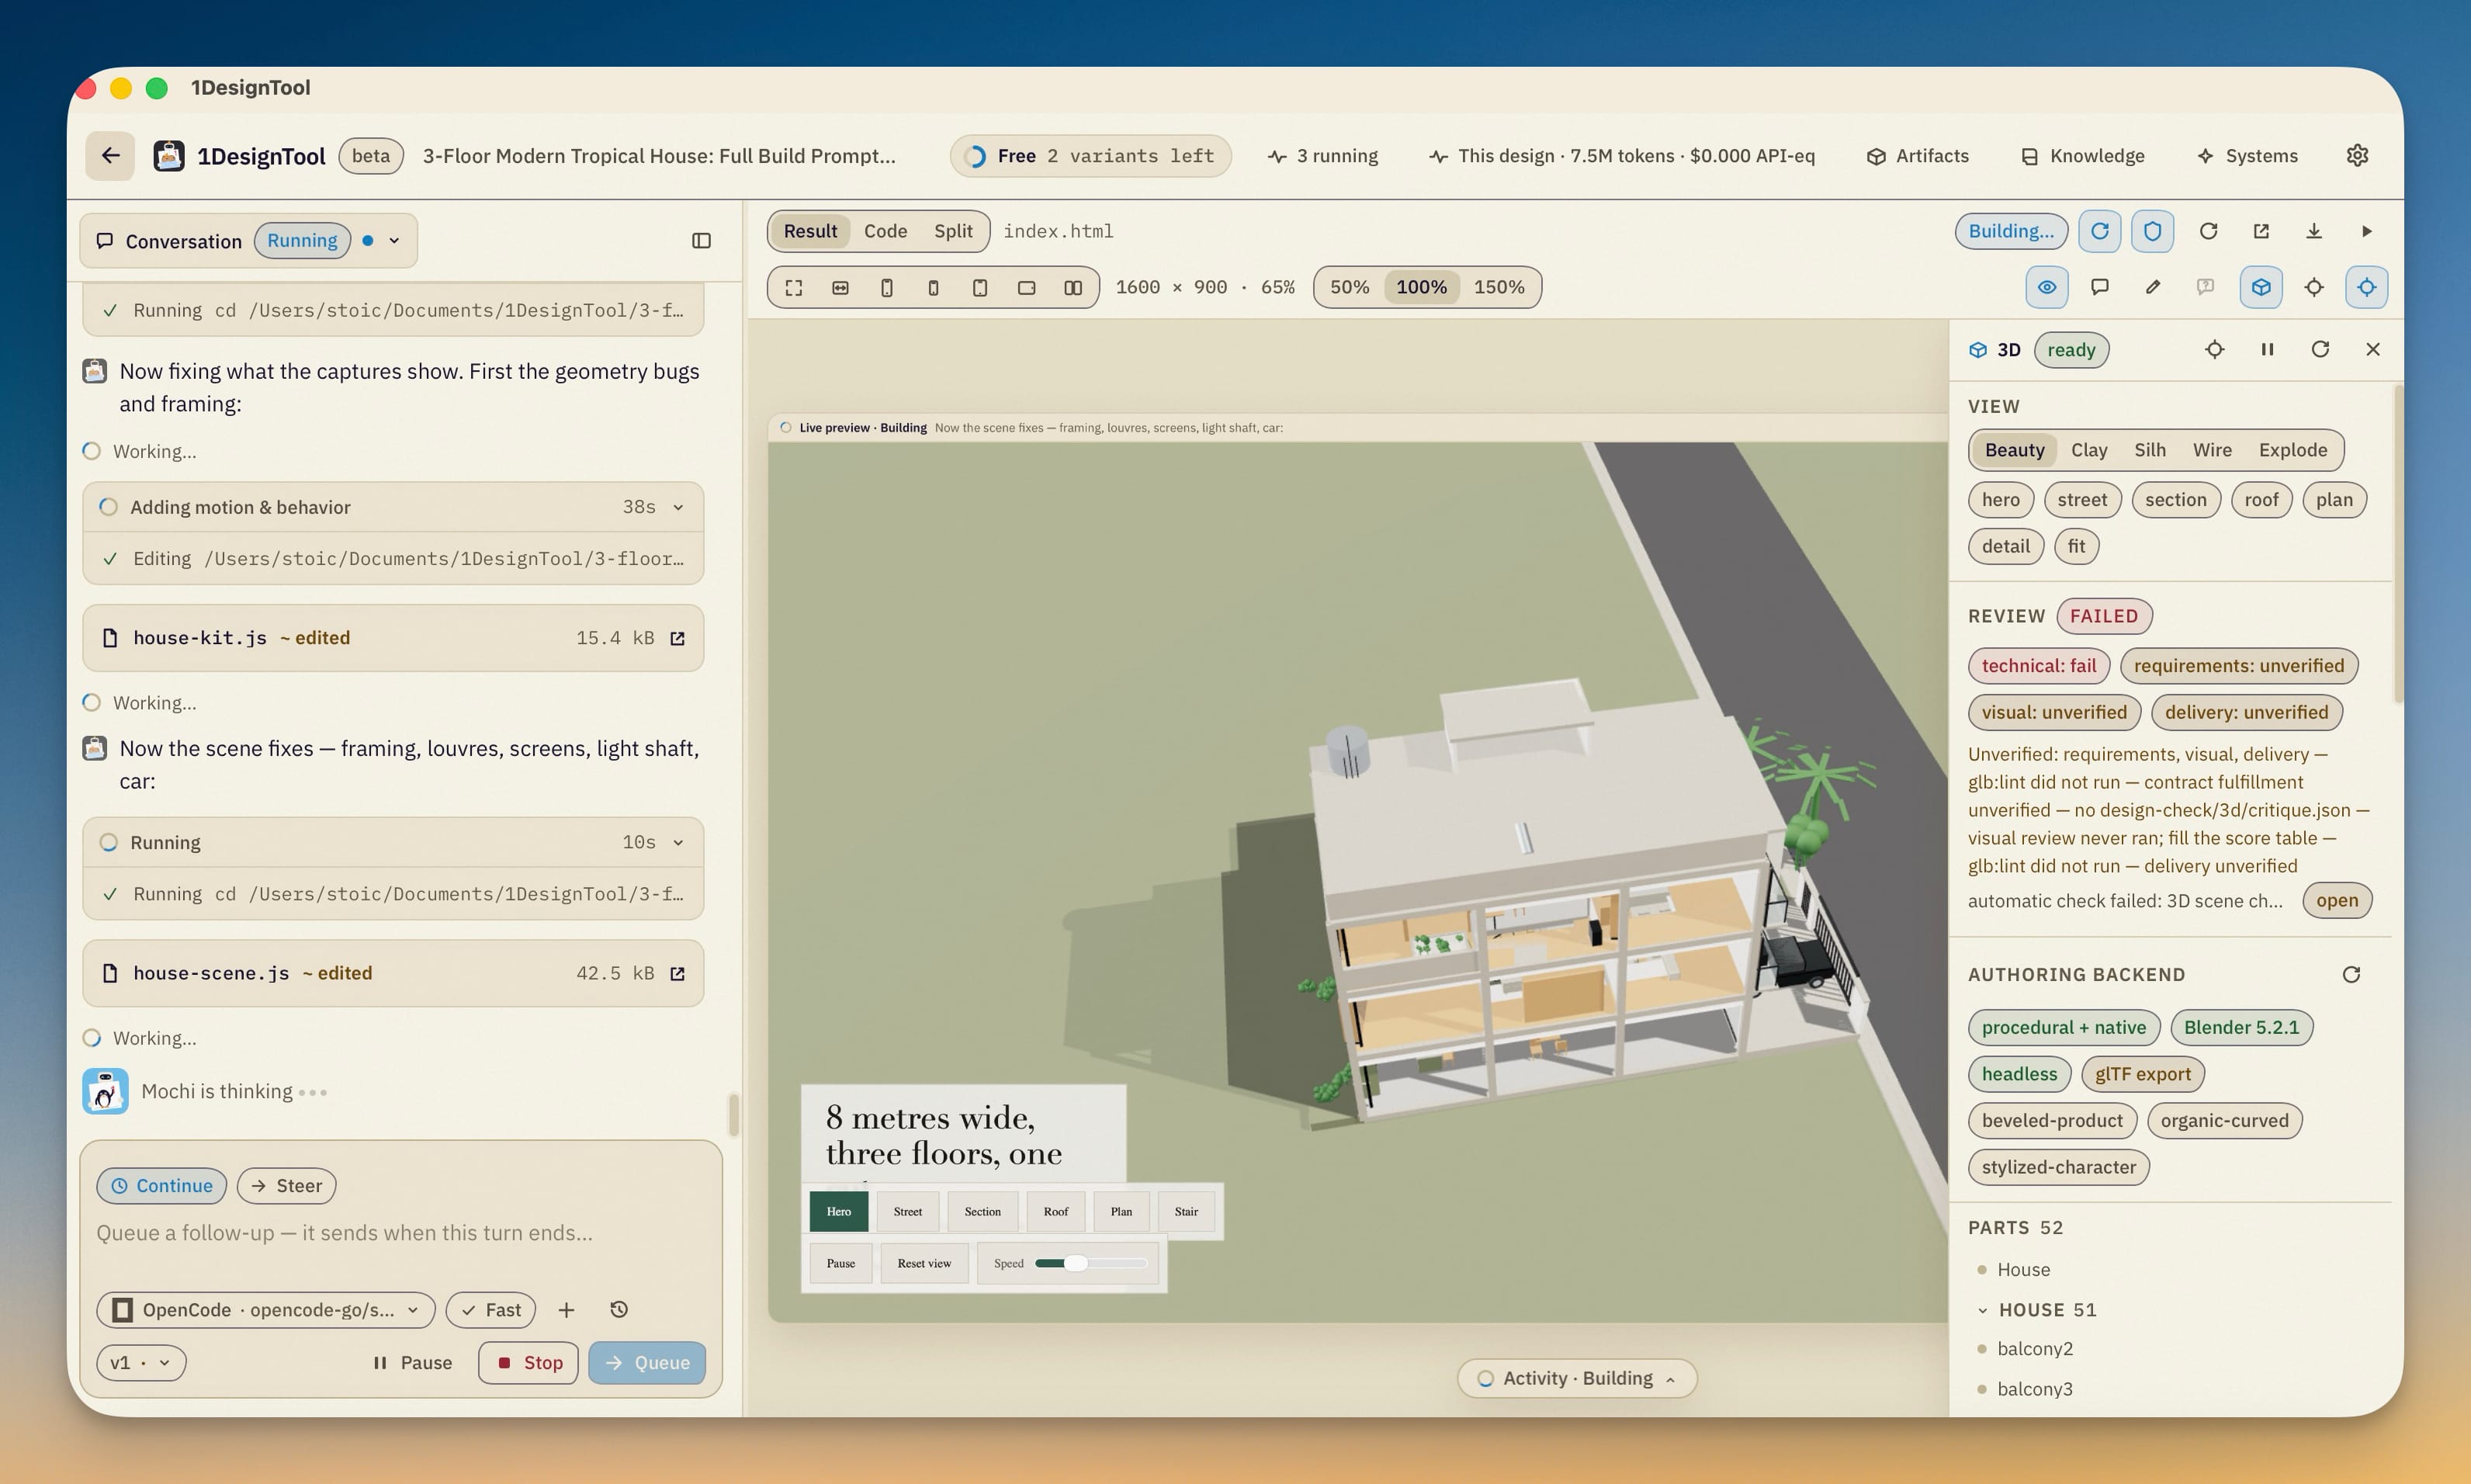Image resolution: width=2471 pixels, height=1484 pixels.
Task: Select the fit-width viewport icon
Action: point(840,288)
